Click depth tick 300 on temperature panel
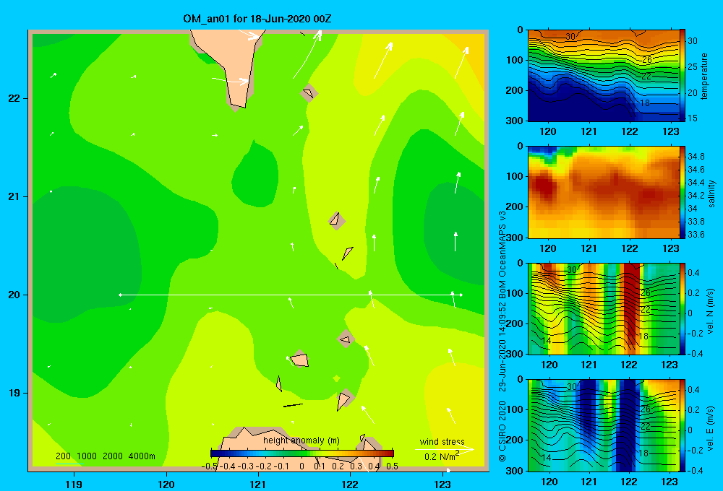723x491 pixels. pos(515,121)
